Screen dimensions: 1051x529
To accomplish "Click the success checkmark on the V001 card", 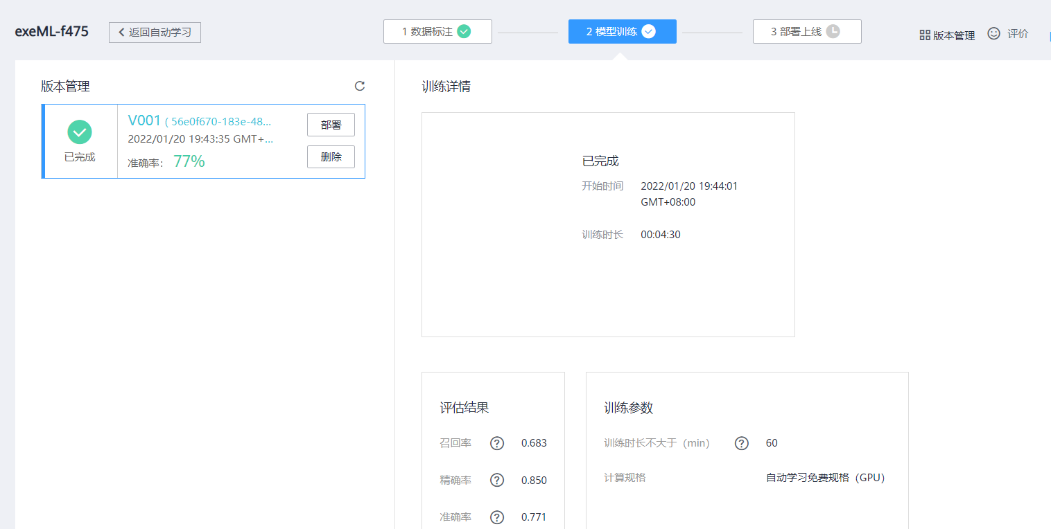I will click(80, 132).
